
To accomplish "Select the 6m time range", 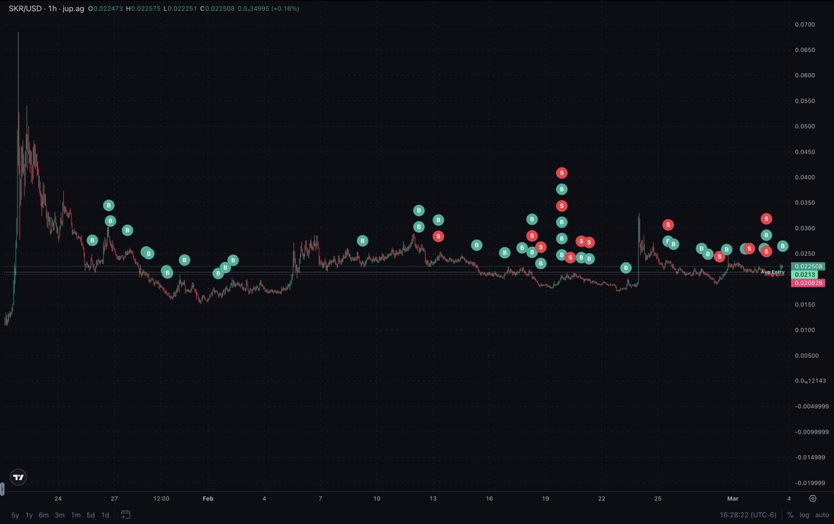I will coord(44,515).
